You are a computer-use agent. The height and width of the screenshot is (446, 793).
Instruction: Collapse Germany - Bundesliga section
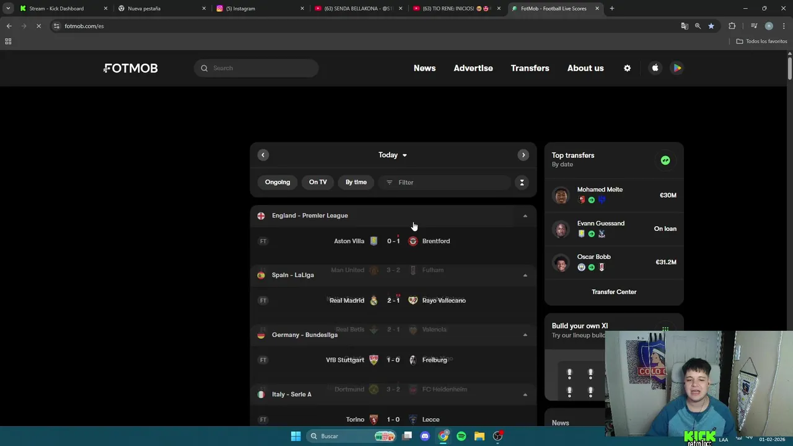(525, 334)
